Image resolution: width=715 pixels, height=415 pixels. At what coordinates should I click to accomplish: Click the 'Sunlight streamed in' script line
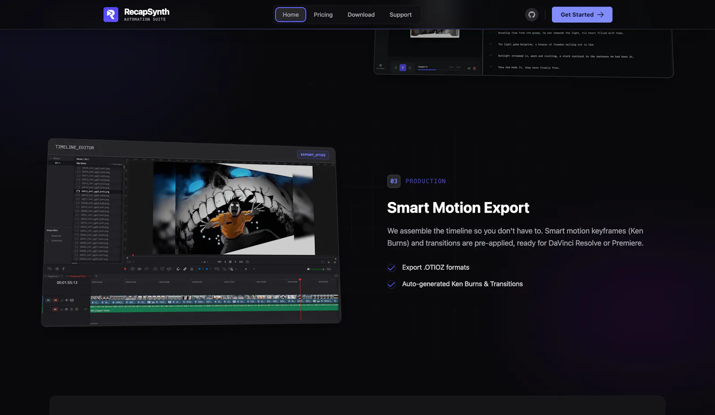point(566,56)
